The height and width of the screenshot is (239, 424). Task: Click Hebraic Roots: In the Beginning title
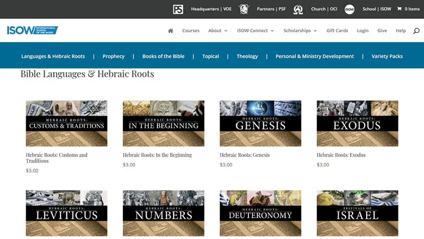click(157, 155)
